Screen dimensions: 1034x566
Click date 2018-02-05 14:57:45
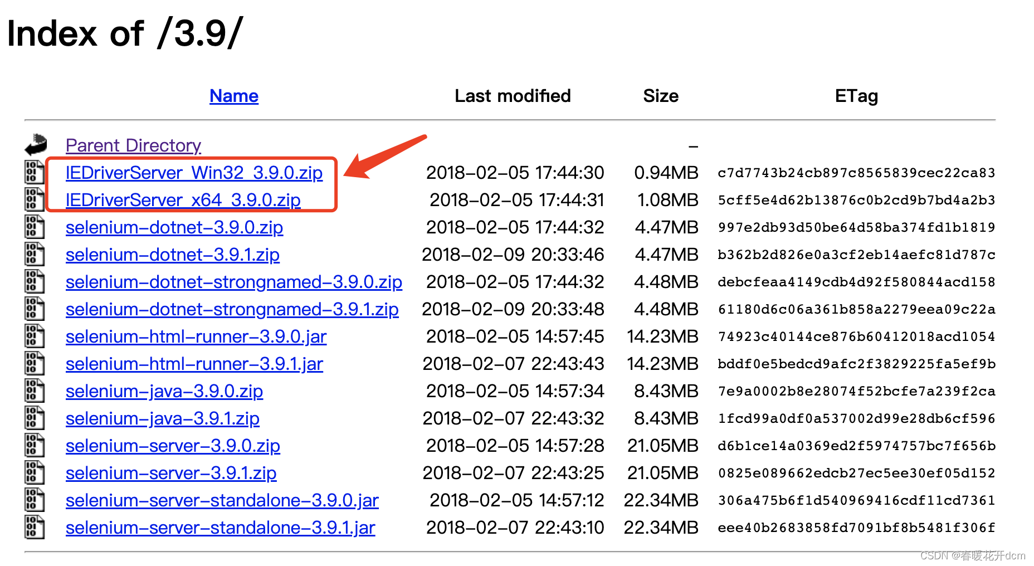515,336
